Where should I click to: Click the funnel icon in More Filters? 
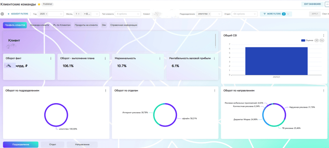pos(265,14)
